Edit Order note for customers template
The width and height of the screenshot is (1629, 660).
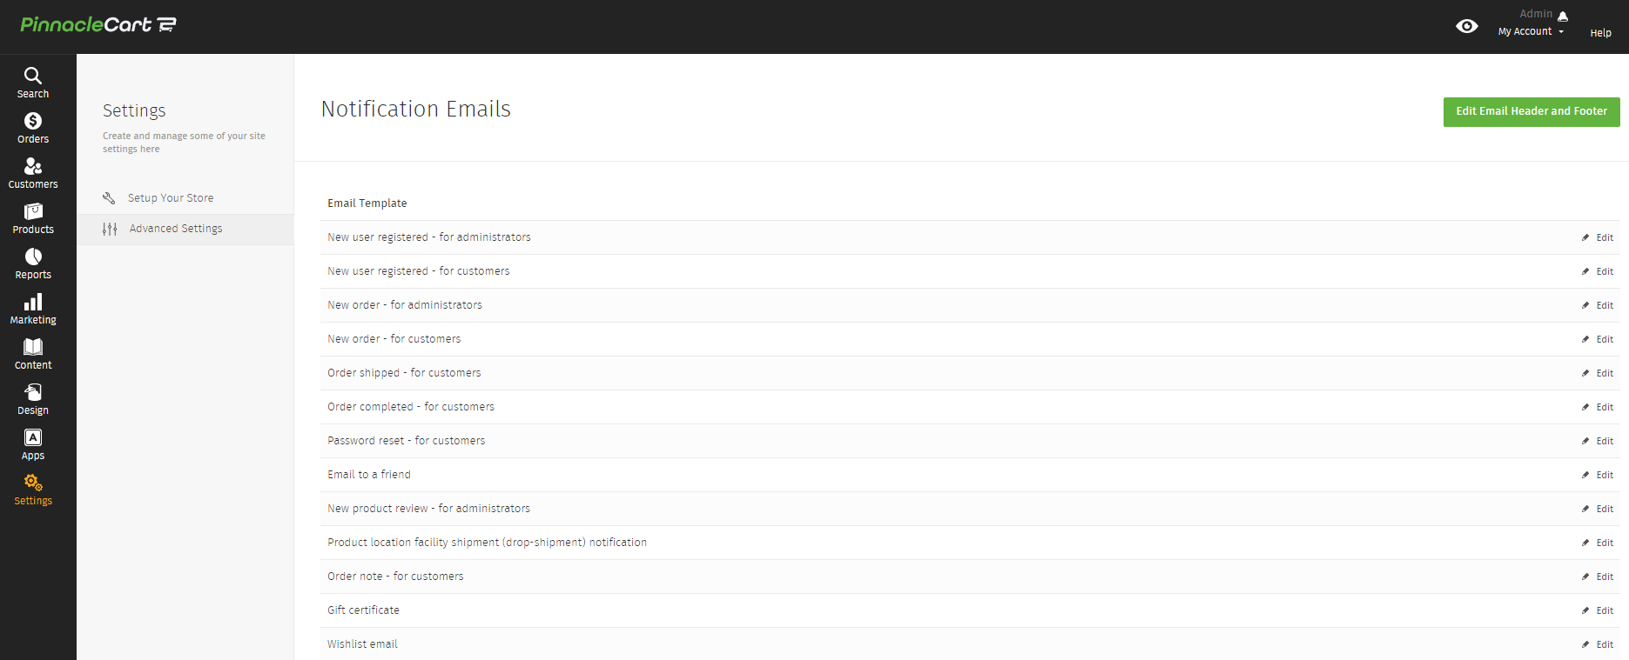(1598, 577)
